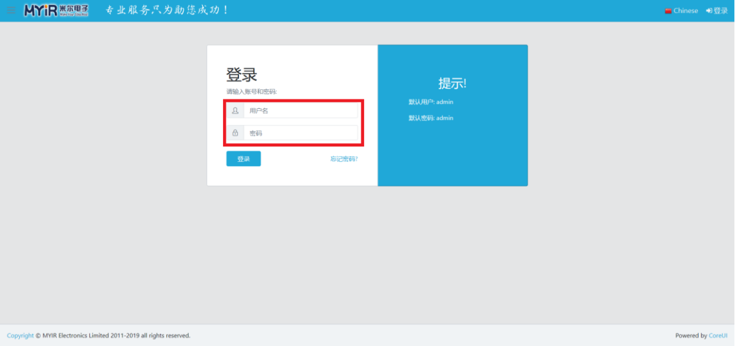Focus the 密码 password input field

[300, 133]
